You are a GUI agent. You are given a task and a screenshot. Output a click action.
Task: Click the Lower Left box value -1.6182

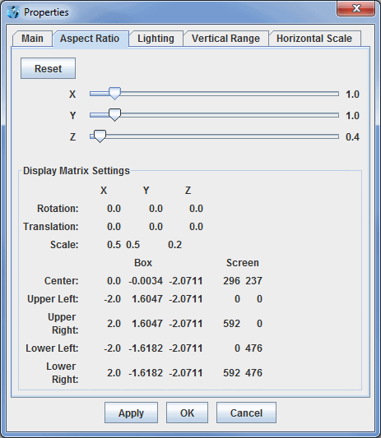pos(146,348)
